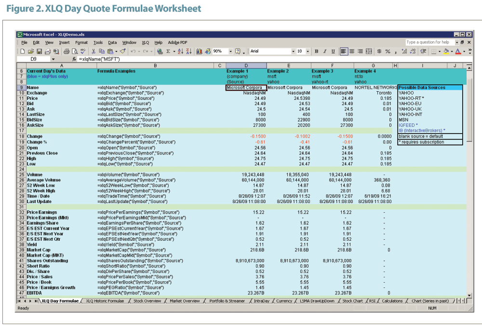This screenshot has height=328, width=482.
Task: Click the Insert Function fx icon
Action: point(74,59)
